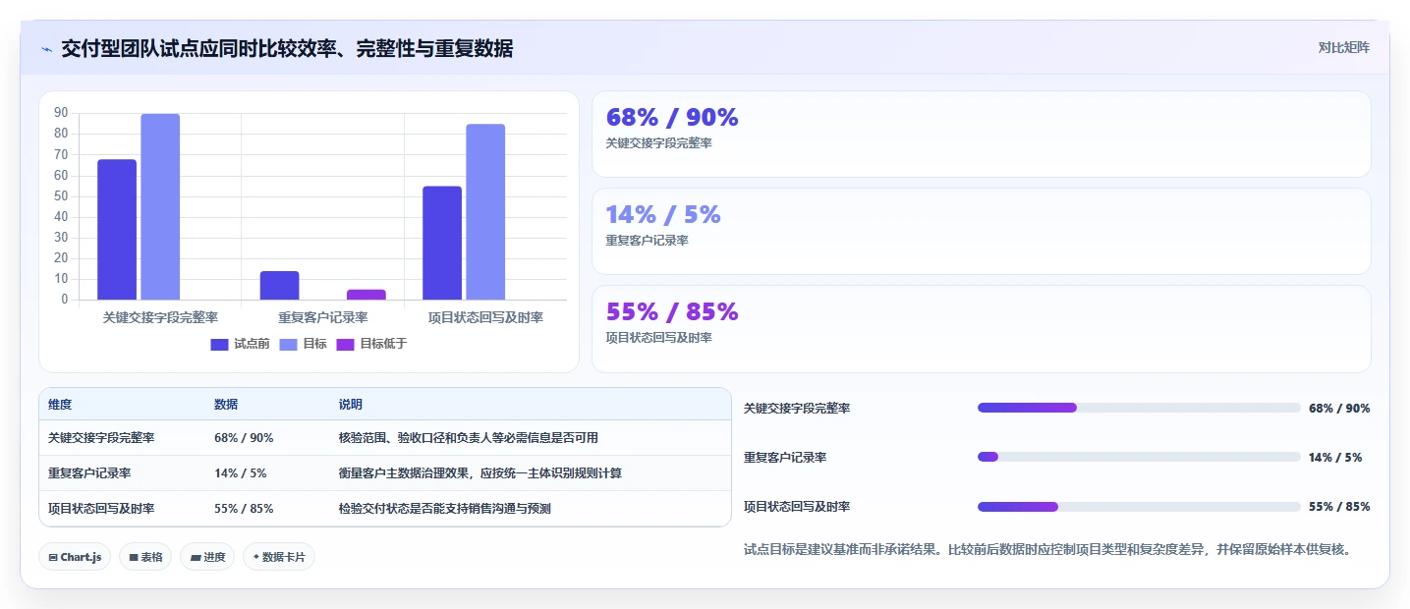Toggle the 目标 legend item
The height and width of the screenshot is (609, 1410).
tap(303, 344)
